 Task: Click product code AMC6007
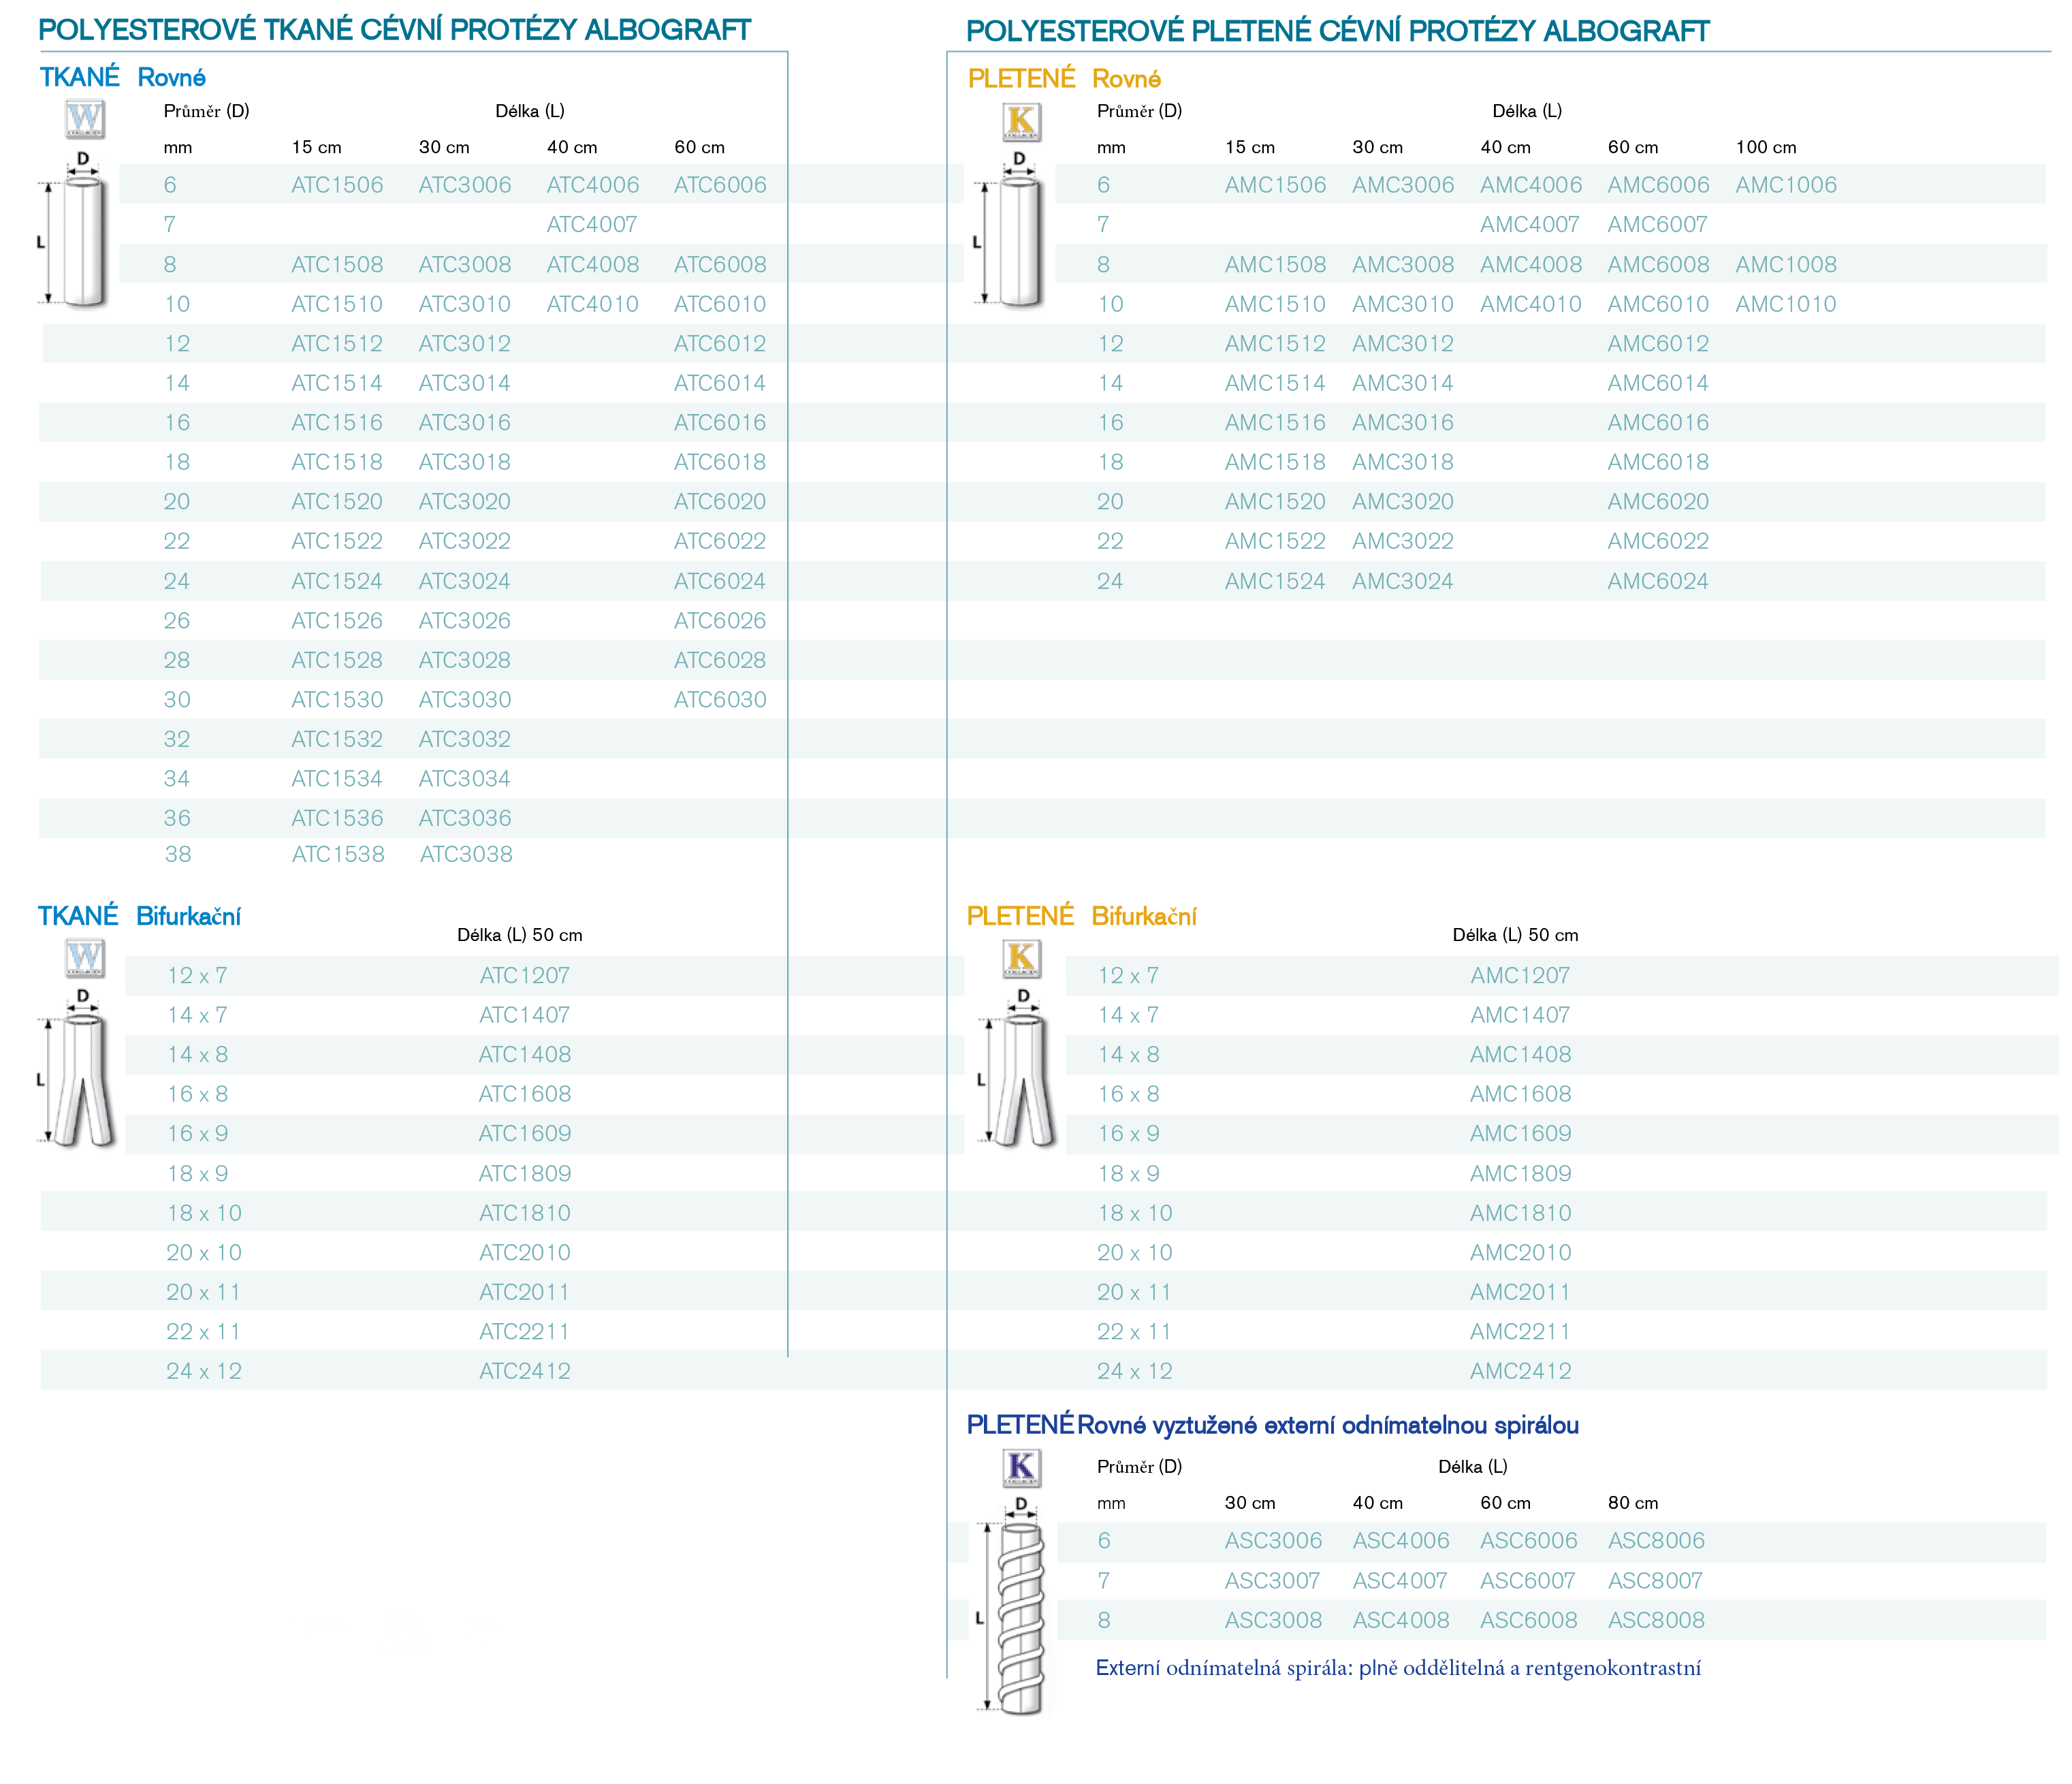tap(1657, 224)
